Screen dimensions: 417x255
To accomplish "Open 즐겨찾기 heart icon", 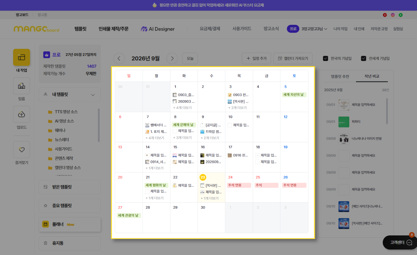I will click(x=21, y=150).
